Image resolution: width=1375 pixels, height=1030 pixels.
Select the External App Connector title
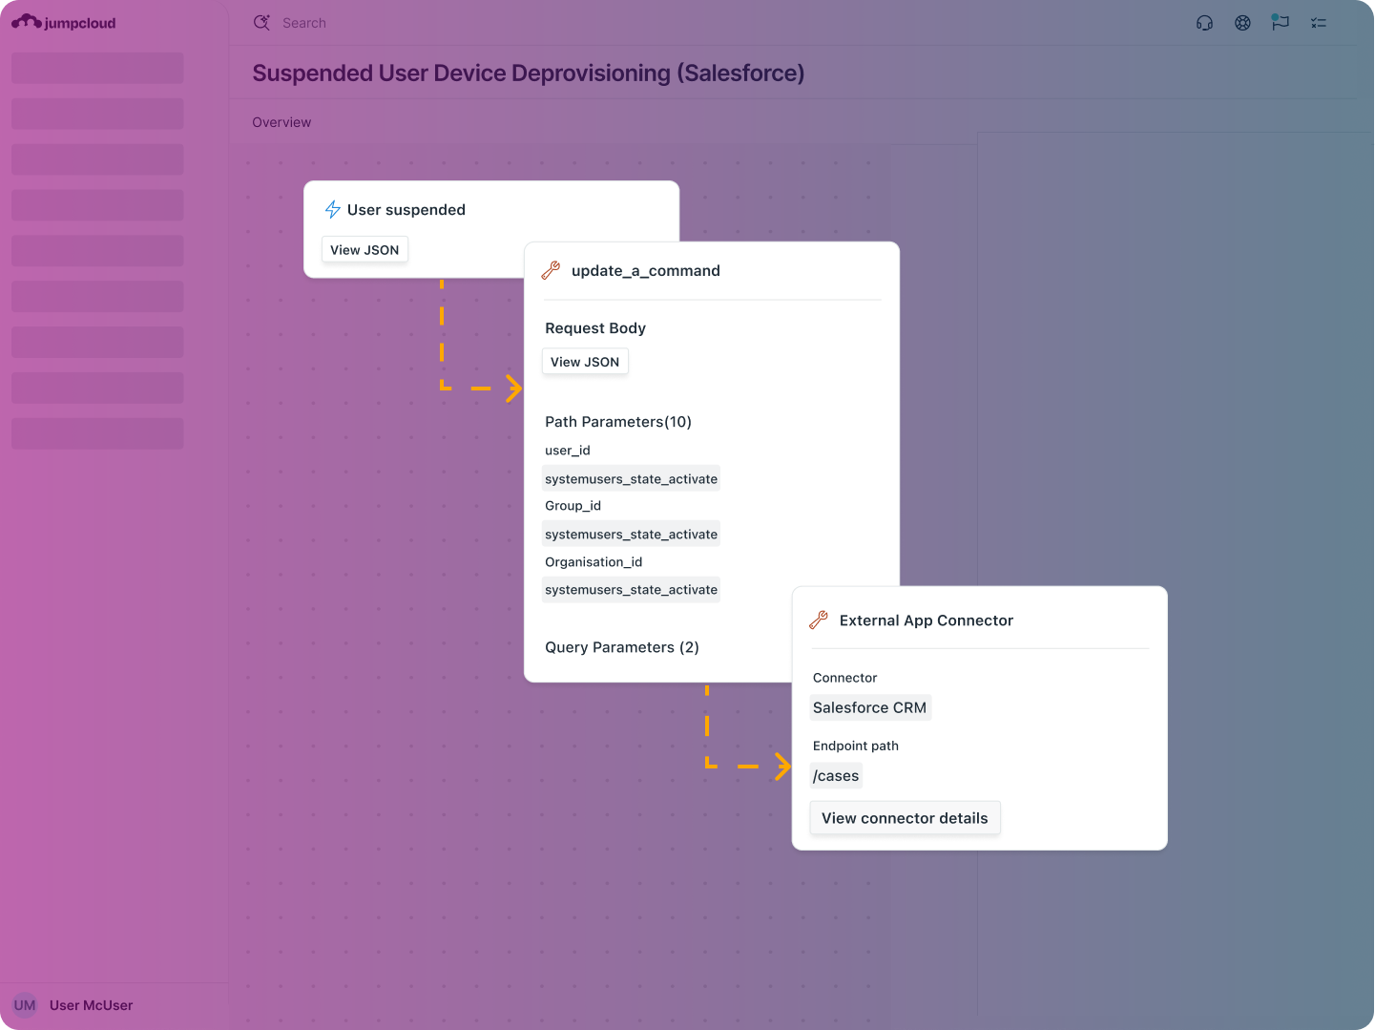pos(927,620)
